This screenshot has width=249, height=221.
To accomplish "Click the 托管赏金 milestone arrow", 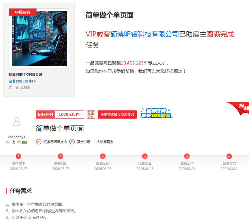I will 145,156.
